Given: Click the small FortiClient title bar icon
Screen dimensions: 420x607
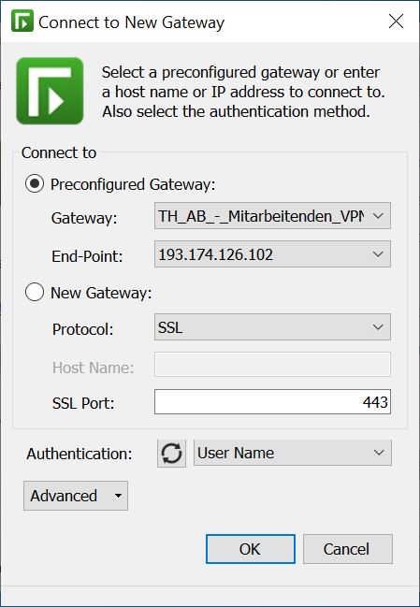Looking at the screenshot, I should 22,21.
